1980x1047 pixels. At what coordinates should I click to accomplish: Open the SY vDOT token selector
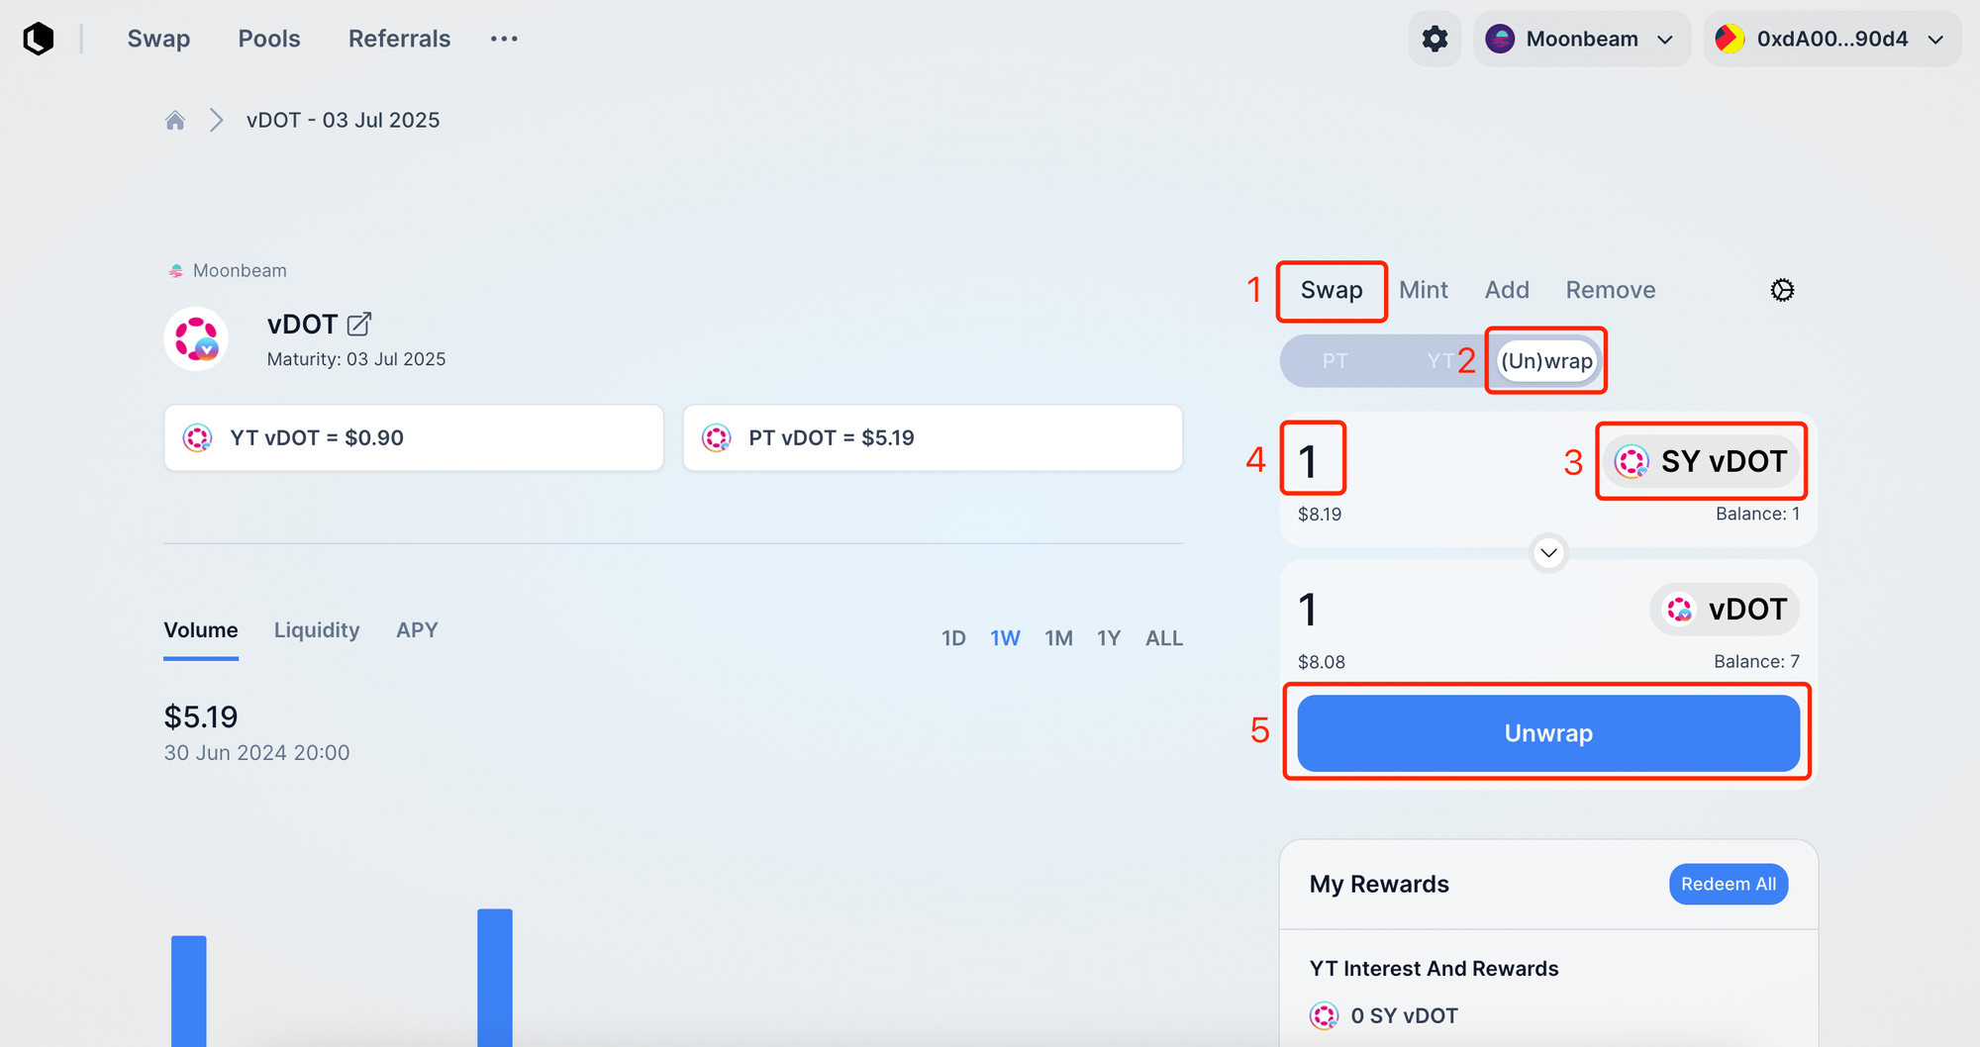(1701, 461)
